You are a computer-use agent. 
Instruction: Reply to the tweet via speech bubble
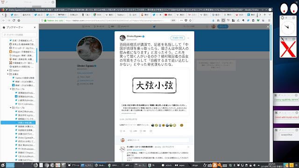pos(121,131)
